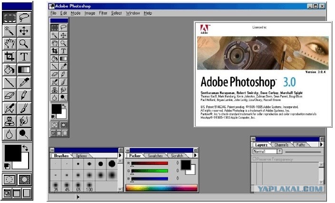Choose the Eyedropper tool in large toolbox
Screen dimensions: 335x203
[x=24, y=82]
